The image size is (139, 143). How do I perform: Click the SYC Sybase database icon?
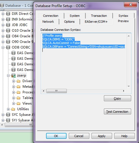(x=8, y=115)
